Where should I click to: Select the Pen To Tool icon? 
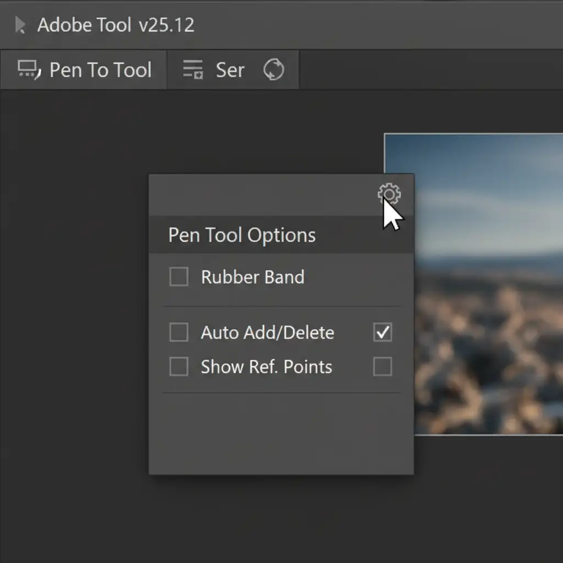tap(29, 70)
